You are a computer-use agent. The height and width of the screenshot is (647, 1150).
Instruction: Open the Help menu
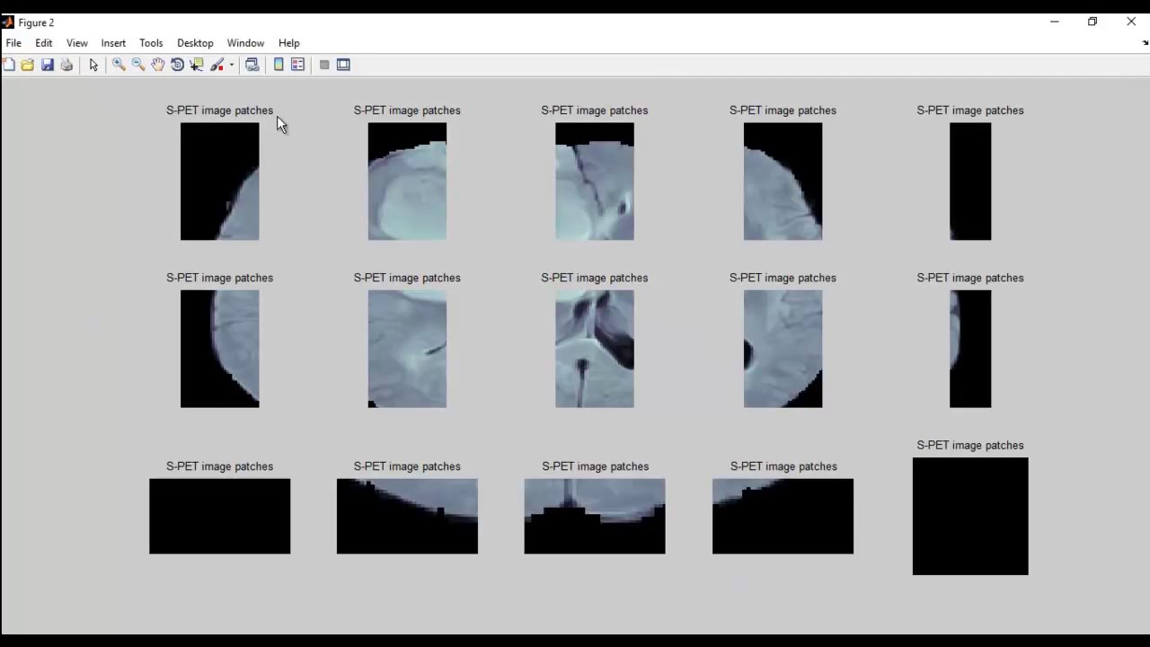[x=289, y=43]
